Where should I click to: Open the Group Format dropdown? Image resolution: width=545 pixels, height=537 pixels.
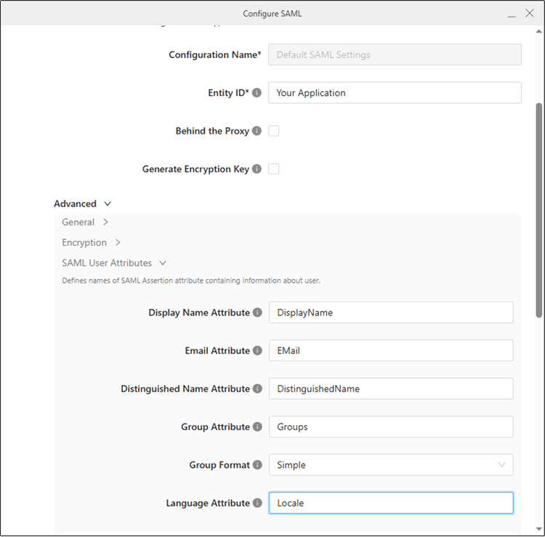[390, 465]
